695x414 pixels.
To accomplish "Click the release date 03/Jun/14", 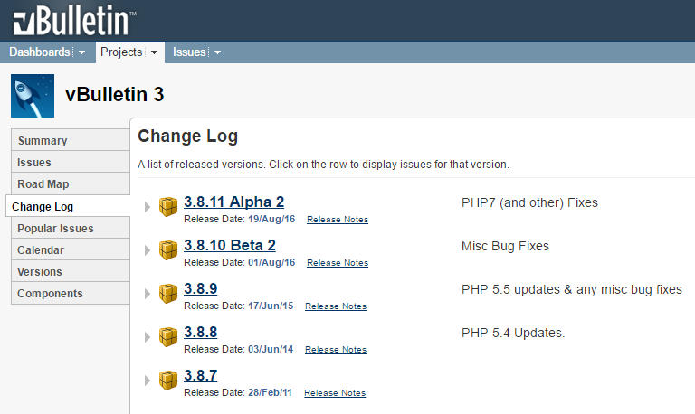I will [271, 349].
